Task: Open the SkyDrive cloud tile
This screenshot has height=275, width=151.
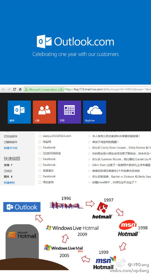Action: click(95, 112)
